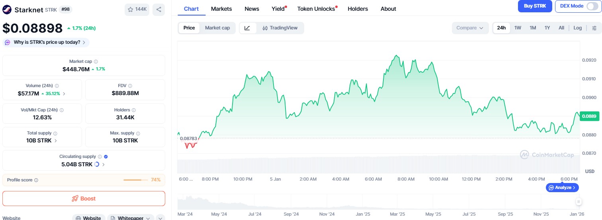Open the About tab

388,9
